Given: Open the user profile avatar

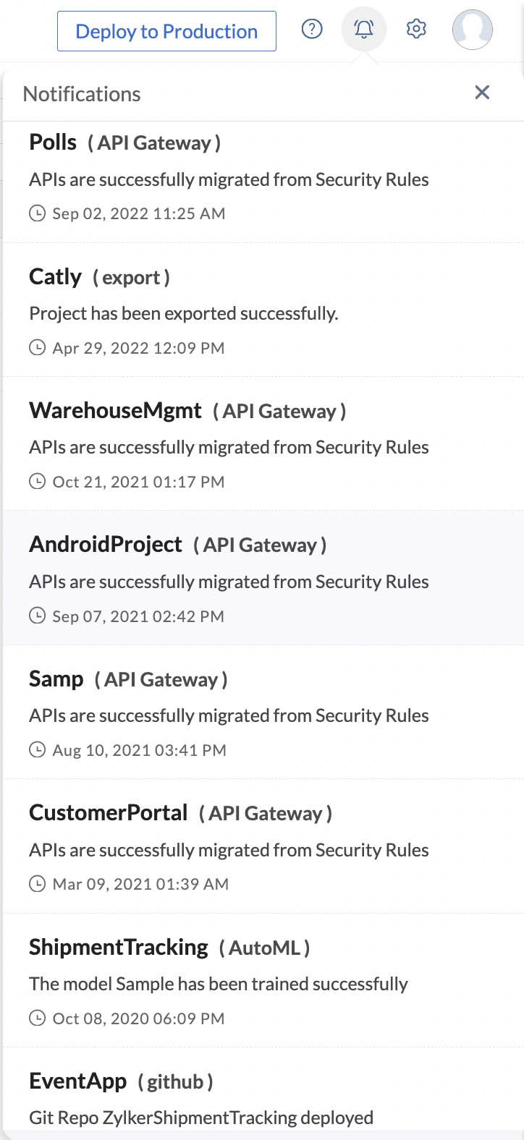Looking at the screenshot, I should (473, 29).
